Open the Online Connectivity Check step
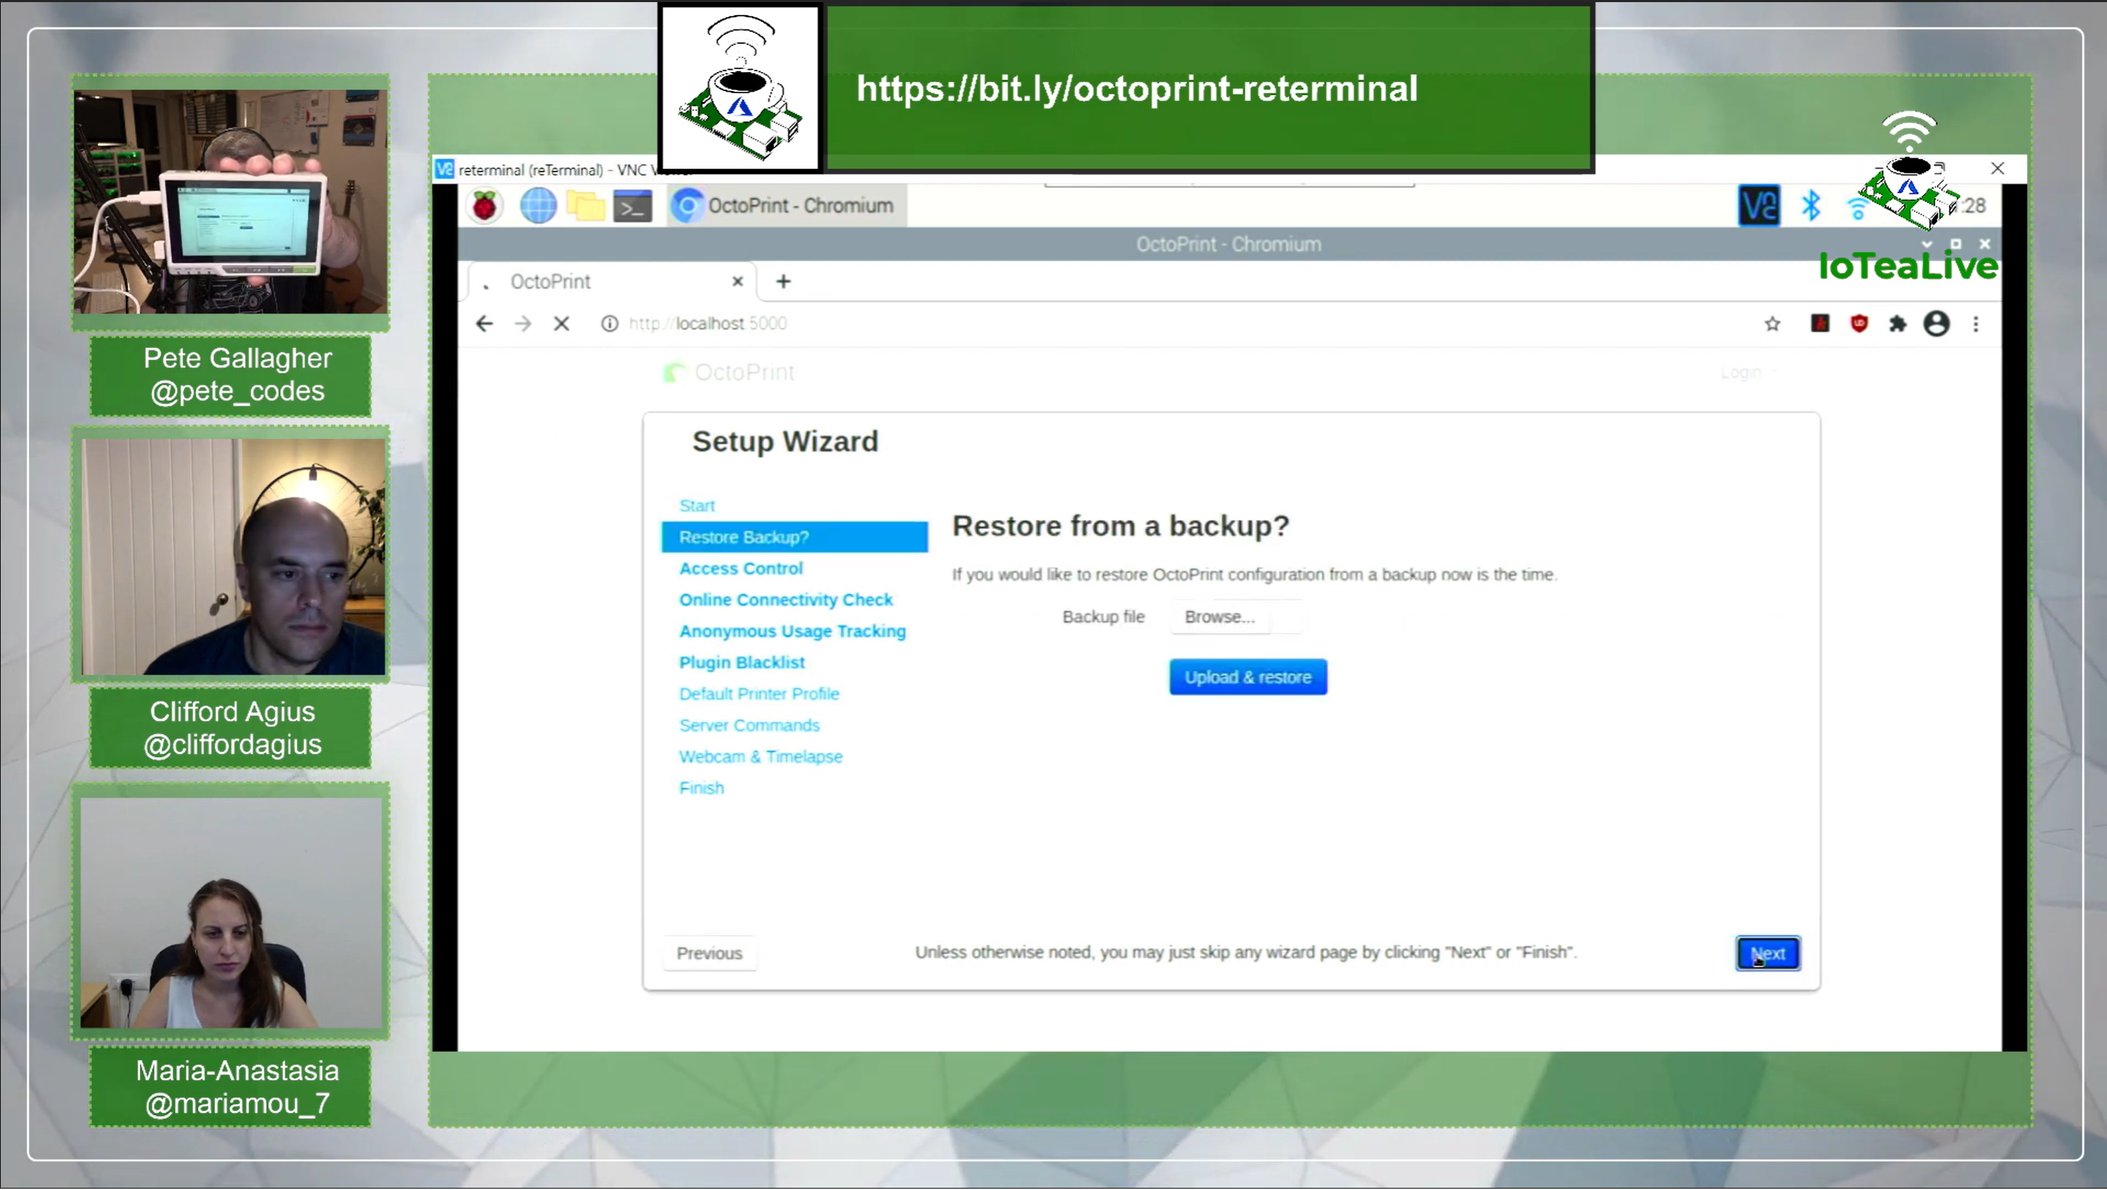Image resolution: width=2107 pixels, height=1190 pixels. point(786,601)
